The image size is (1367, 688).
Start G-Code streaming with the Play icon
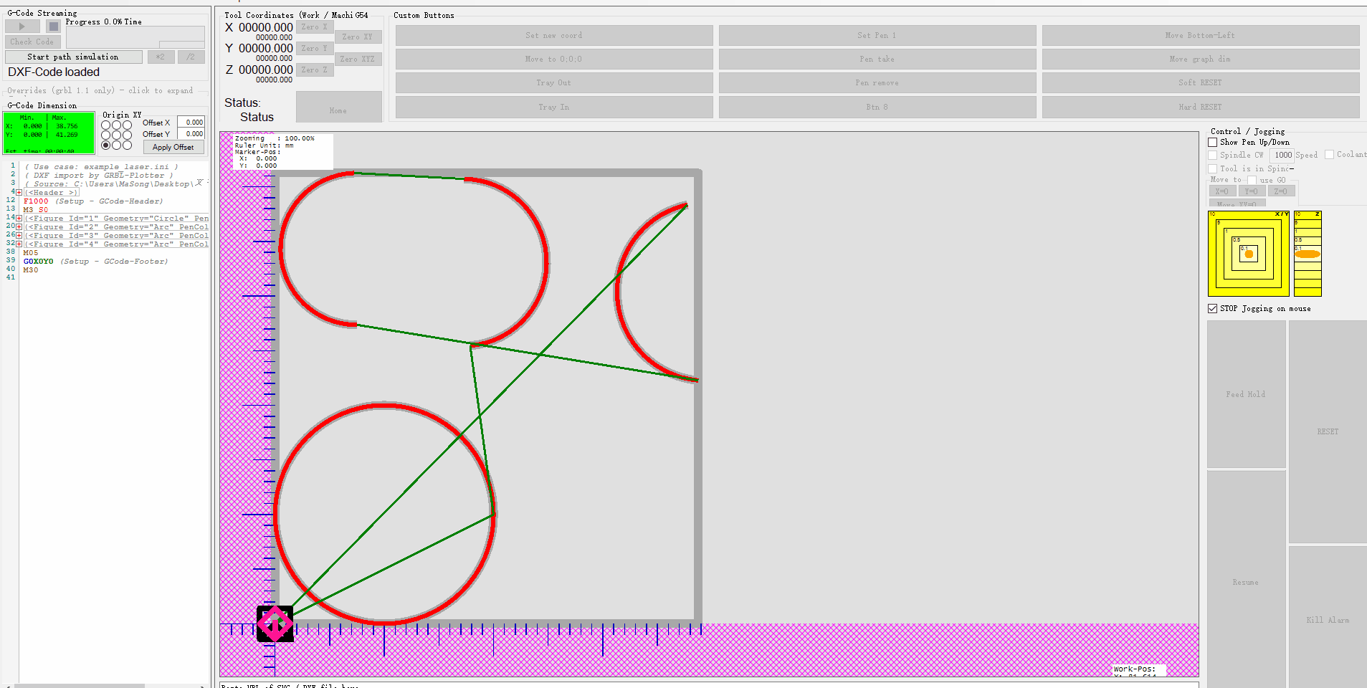click(x=21, y=26)
